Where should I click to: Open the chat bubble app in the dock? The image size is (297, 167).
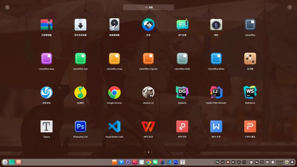point(141,162)
